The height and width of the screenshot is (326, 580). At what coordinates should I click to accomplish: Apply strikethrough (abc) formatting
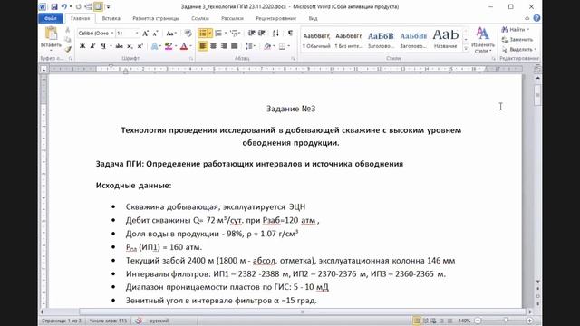click(119, 46)
